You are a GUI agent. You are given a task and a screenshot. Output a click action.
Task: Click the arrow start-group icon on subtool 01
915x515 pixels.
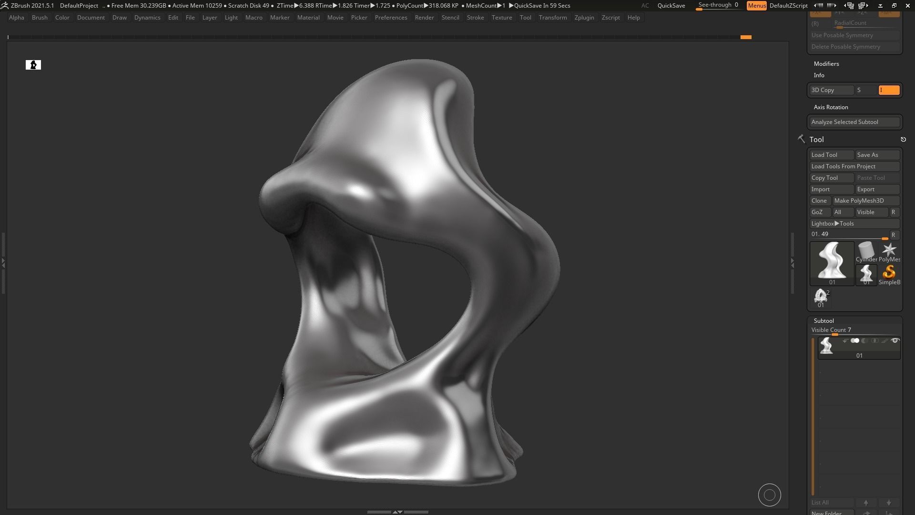(x=845, y=340)
